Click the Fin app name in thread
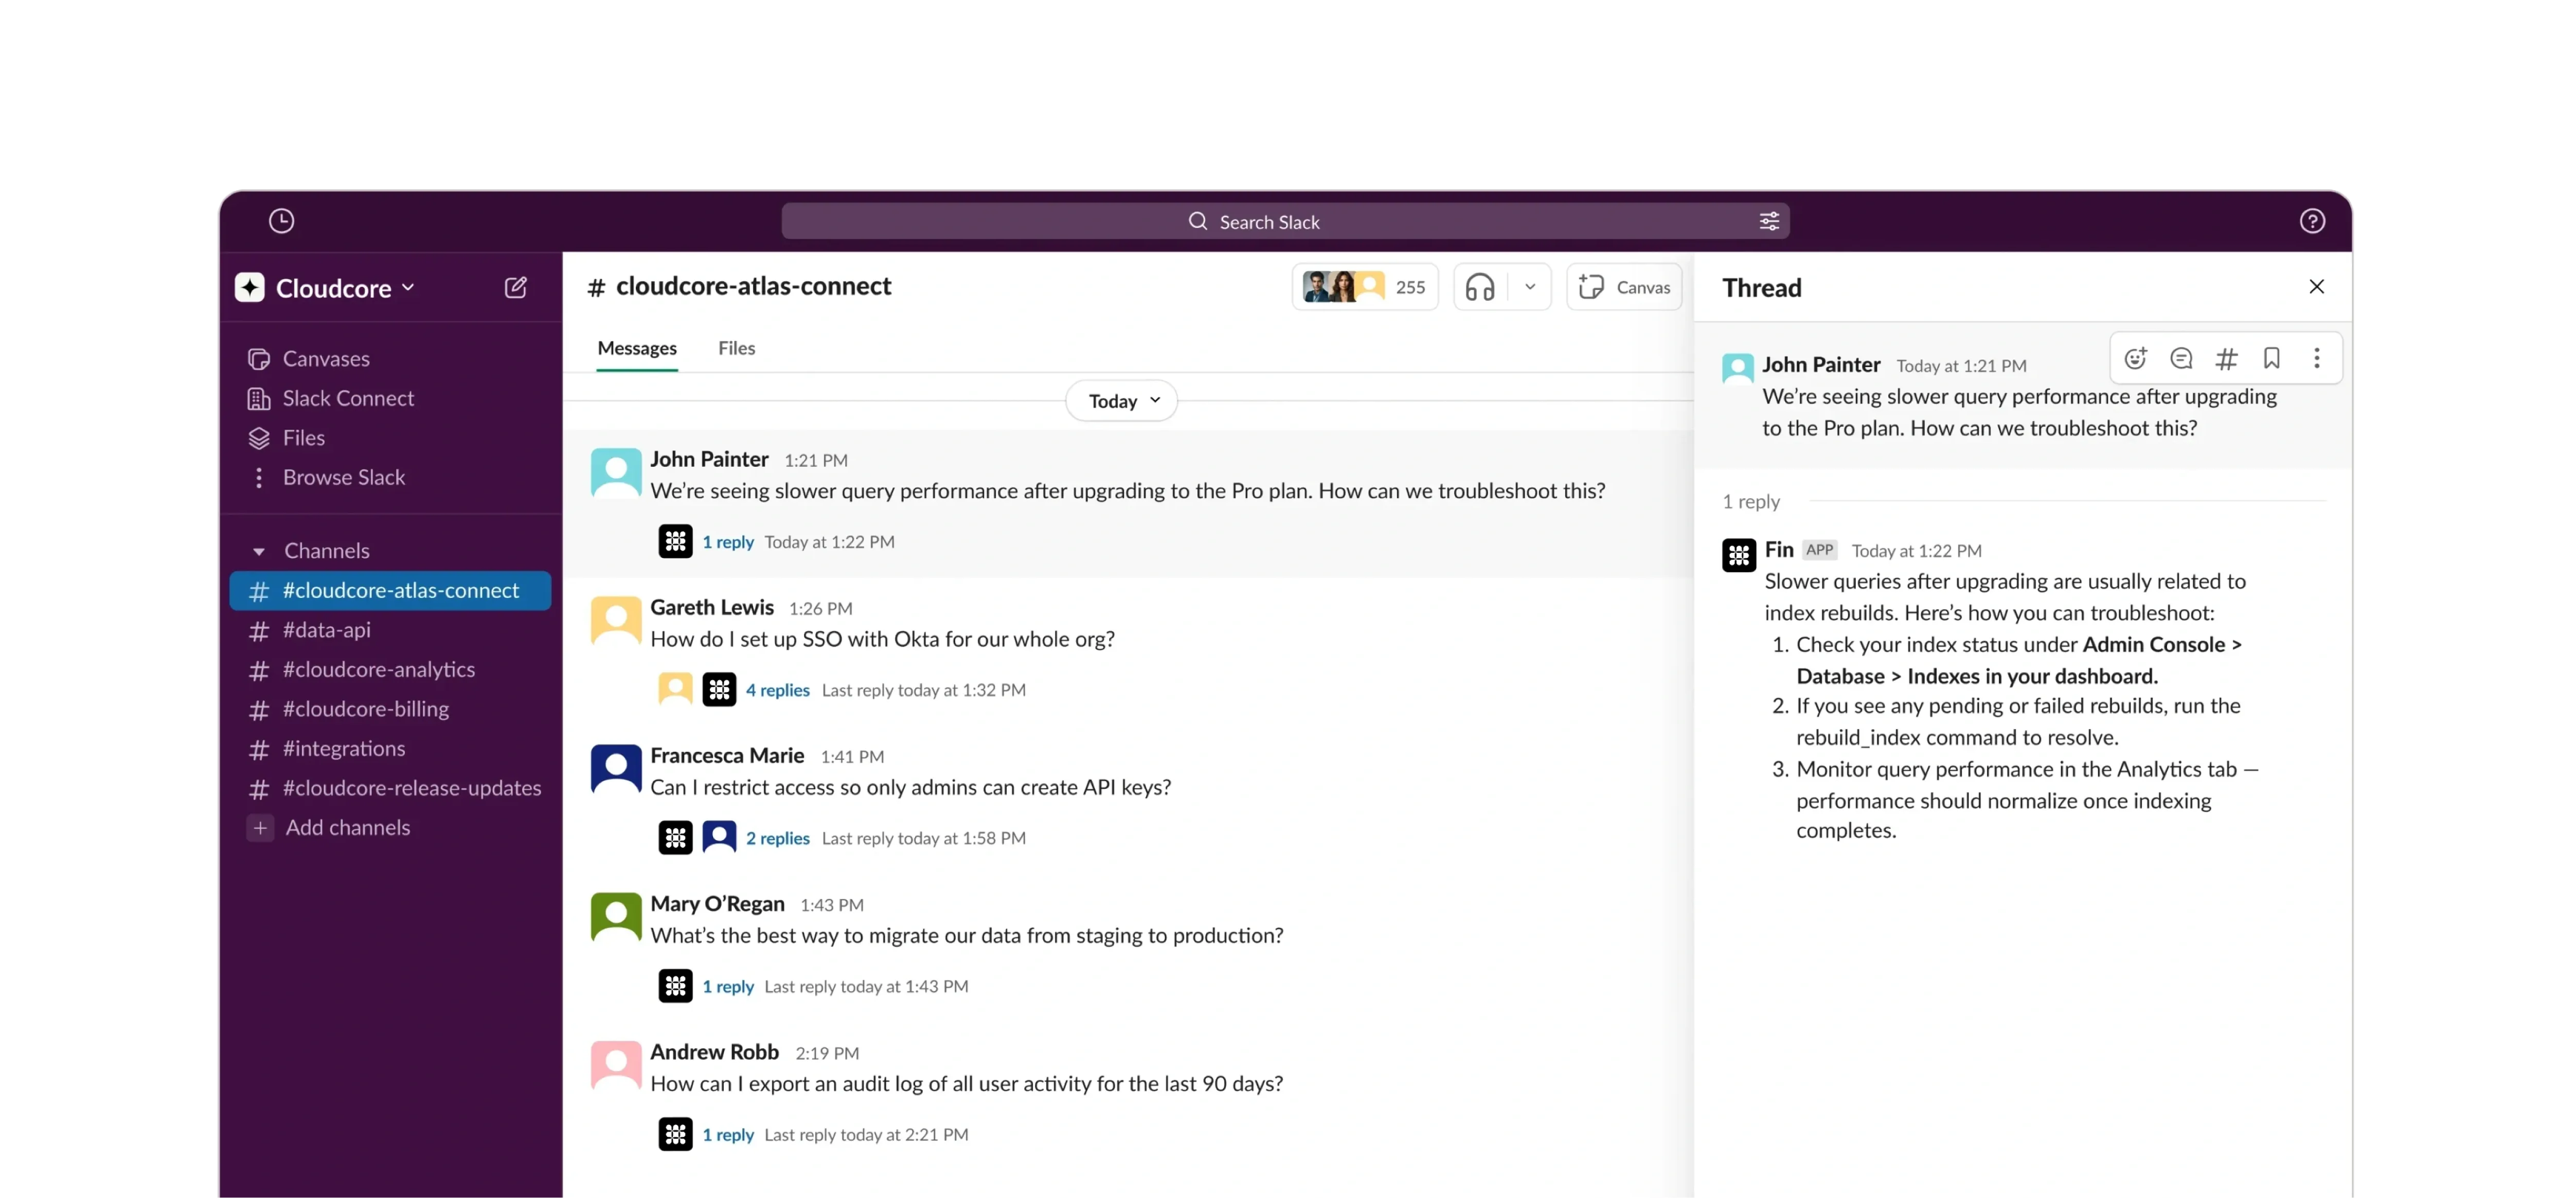This screenshot has height=1198, width=2576. coord(1779,550)
